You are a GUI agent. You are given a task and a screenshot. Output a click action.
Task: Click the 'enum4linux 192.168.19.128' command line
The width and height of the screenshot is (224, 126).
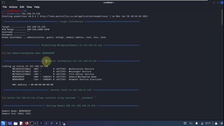(23, 14)
